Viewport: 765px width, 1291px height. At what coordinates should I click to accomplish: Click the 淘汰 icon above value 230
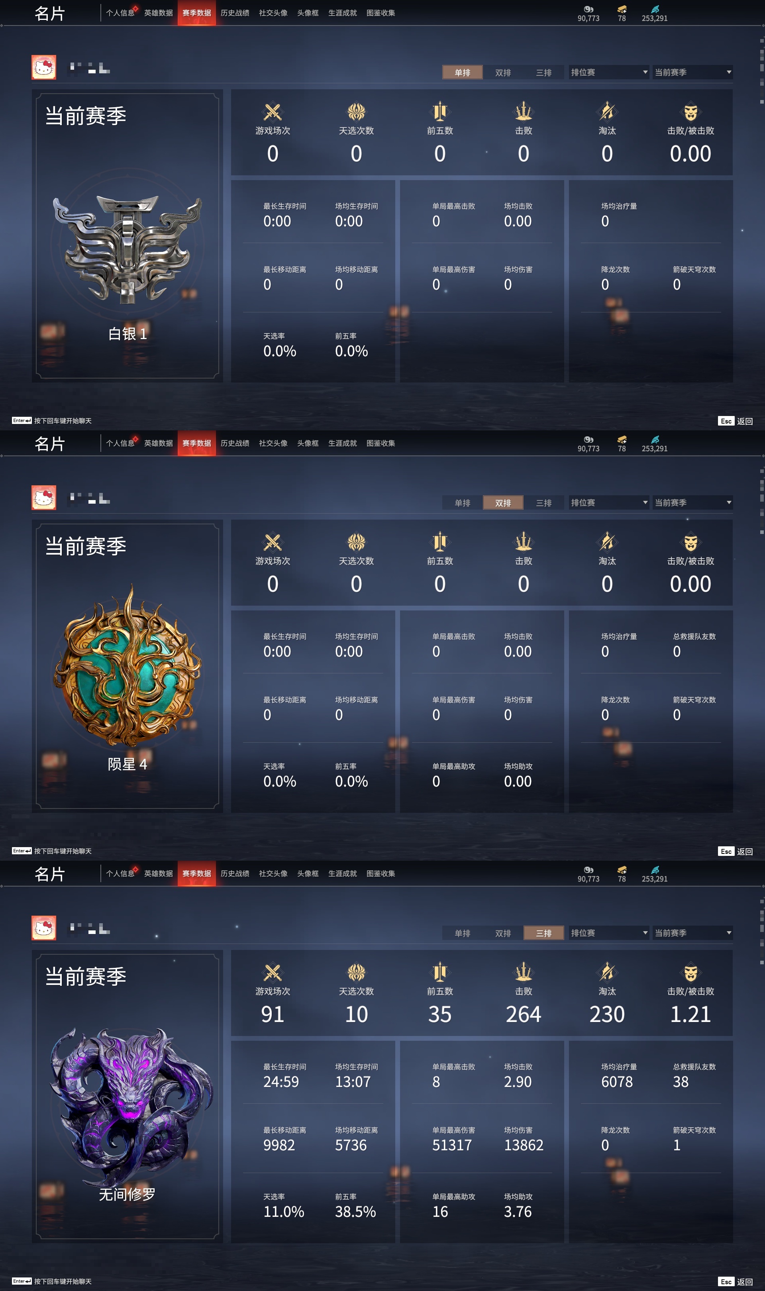point(607,972)
